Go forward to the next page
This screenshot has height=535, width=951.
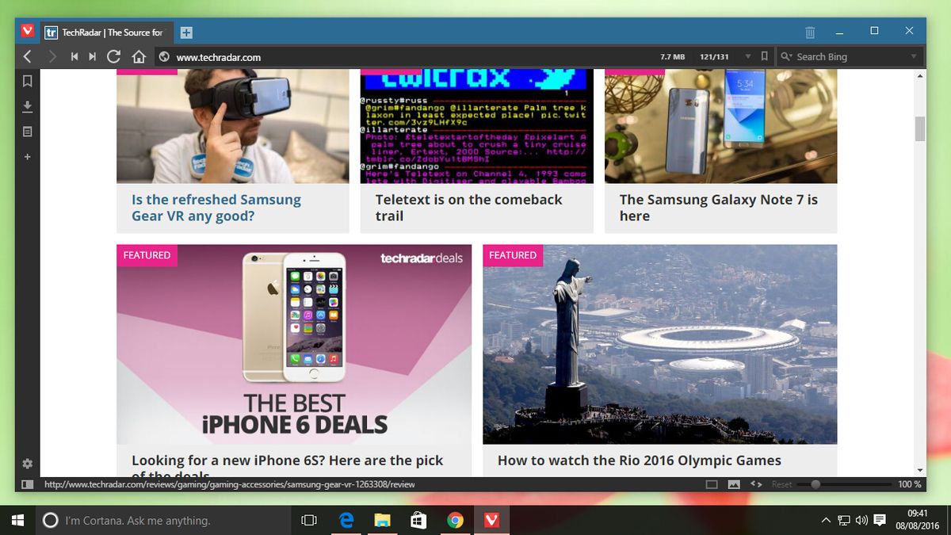tap(52, 56)
